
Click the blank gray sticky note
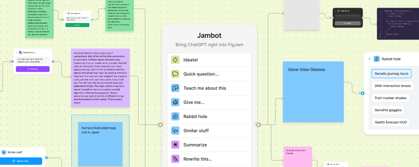pyautogui.click(x=302, y=15)
